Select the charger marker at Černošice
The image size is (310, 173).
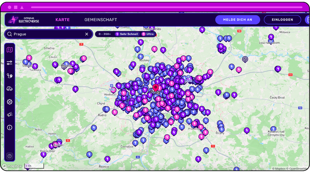point(135,143)
